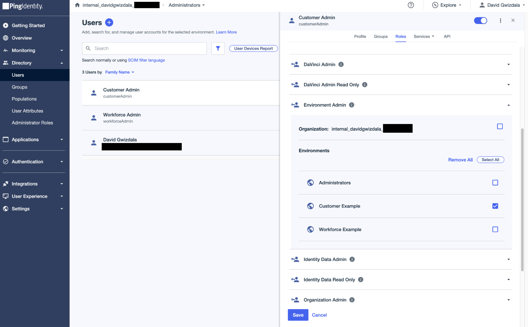Toggle the Customer Admin account enabled switch
528x327 pixels.
point(481,20)
